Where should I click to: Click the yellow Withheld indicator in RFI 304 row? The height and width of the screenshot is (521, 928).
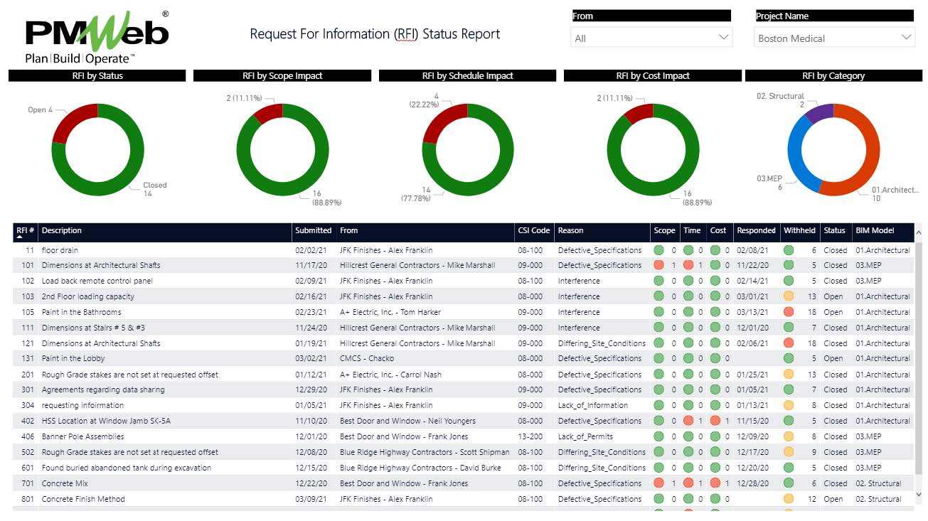789,405
